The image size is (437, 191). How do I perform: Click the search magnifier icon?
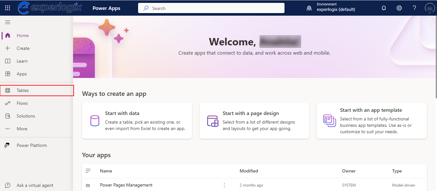point(146,8)
